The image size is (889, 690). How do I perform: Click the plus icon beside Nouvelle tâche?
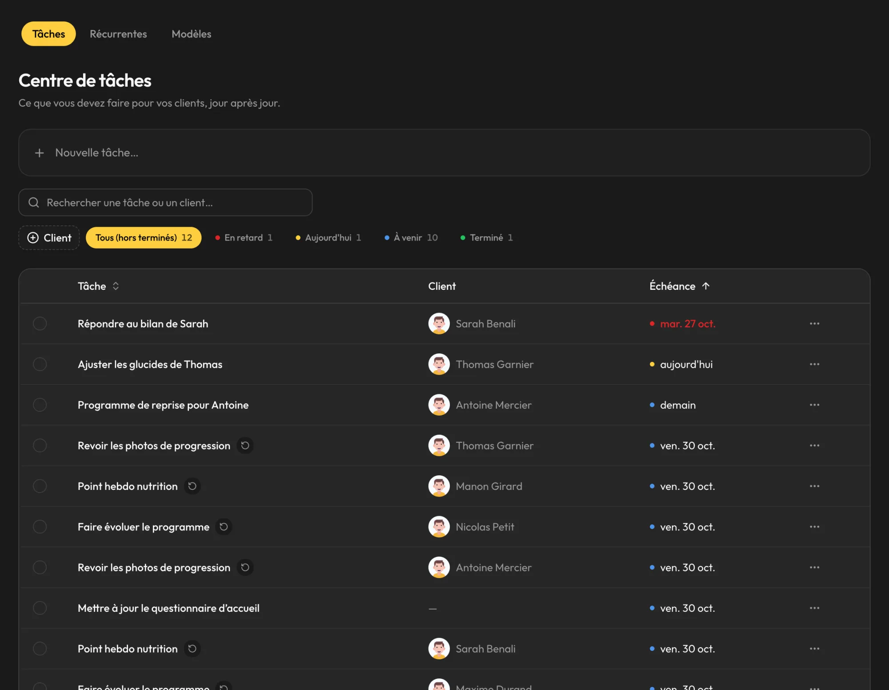pyautogui.click(x=40, y=153)
